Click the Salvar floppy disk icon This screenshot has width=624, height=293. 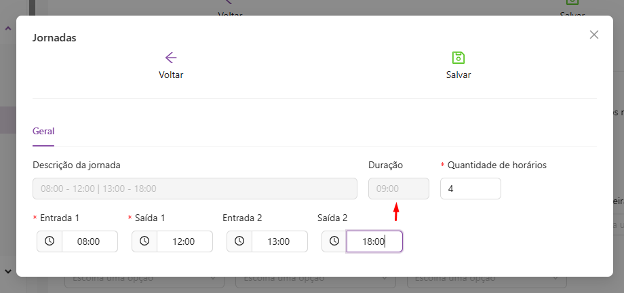point(459,58)
